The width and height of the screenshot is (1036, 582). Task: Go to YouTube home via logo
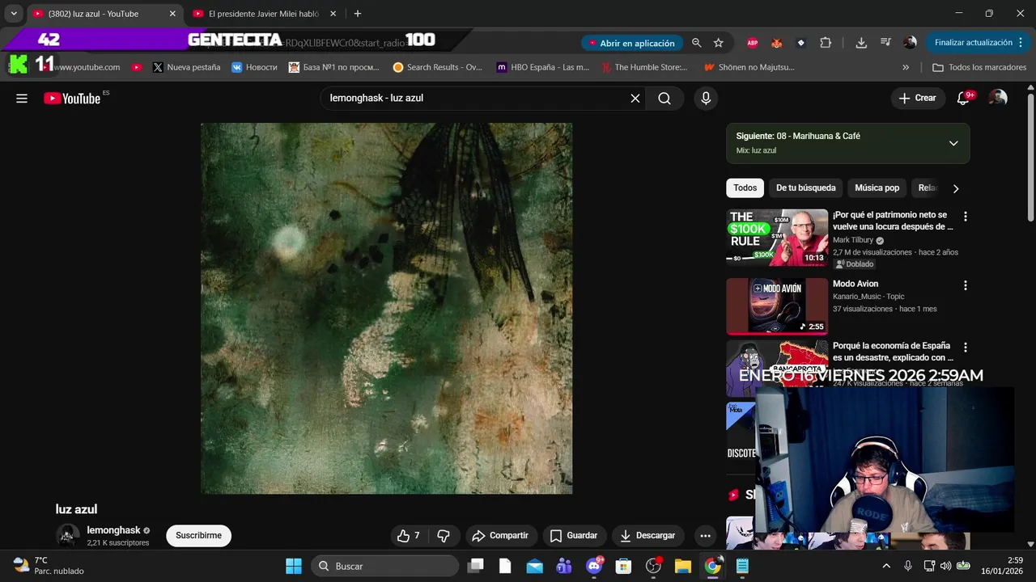pos(72,99)
